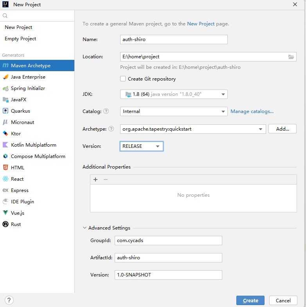
Task: Open the Manage catalogs link
Action: point(252,111)
